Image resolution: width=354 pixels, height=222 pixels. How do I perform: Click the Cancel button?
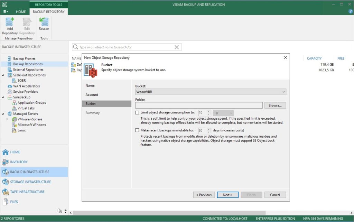pyautogui.click(x=275, y=195)
